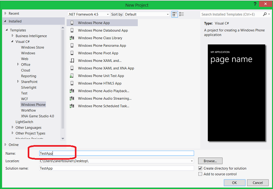Open the .NET Framework version dropdown
The image size is (273, 189).
89,14
